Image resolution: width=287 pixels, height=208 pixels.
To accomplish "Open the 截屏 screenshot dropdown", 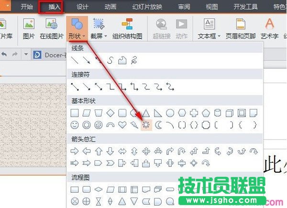I will (x=99, y=29).
